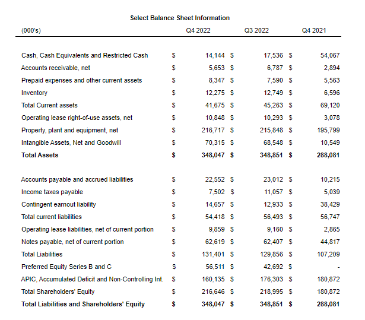Click the Cash, Cash Equivalents and Restricted Cash label
Screen dimensions: 365x320
pyautogui.click(x=84, y=55)
